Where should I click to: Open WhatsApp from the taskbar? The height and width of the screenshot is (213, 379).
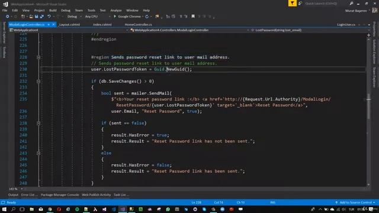[168, 209]
